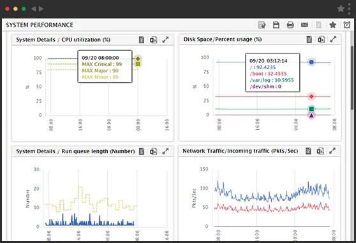Screen dimensions: 356x243
Task: Click '/dev/shm : 0' tooltip value
Action: pos(265,87)
